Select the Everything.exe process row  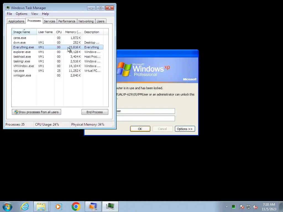[x=57, y=47]
